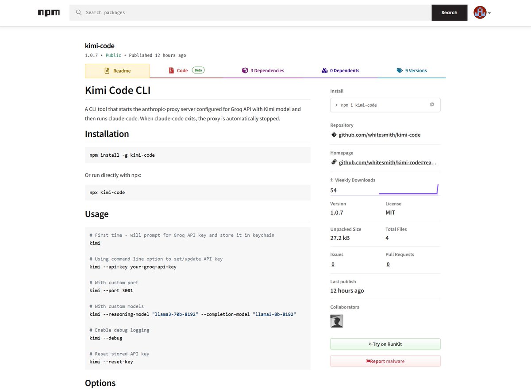Open the github.com/whitesmith/kimi-code repository link
The image size is (531, 390).
(380, 135)
